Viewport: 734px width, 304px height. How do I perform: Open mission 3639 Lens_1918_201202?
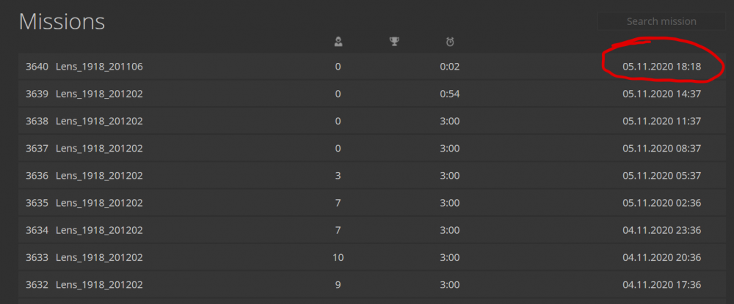tap(99, 94)
